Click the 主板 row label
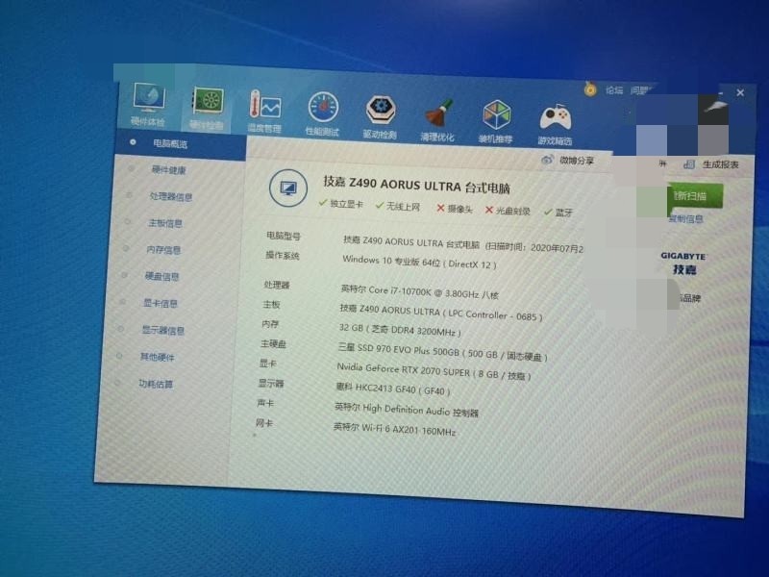This screenshot has width=769, height=577. (271, 304)
